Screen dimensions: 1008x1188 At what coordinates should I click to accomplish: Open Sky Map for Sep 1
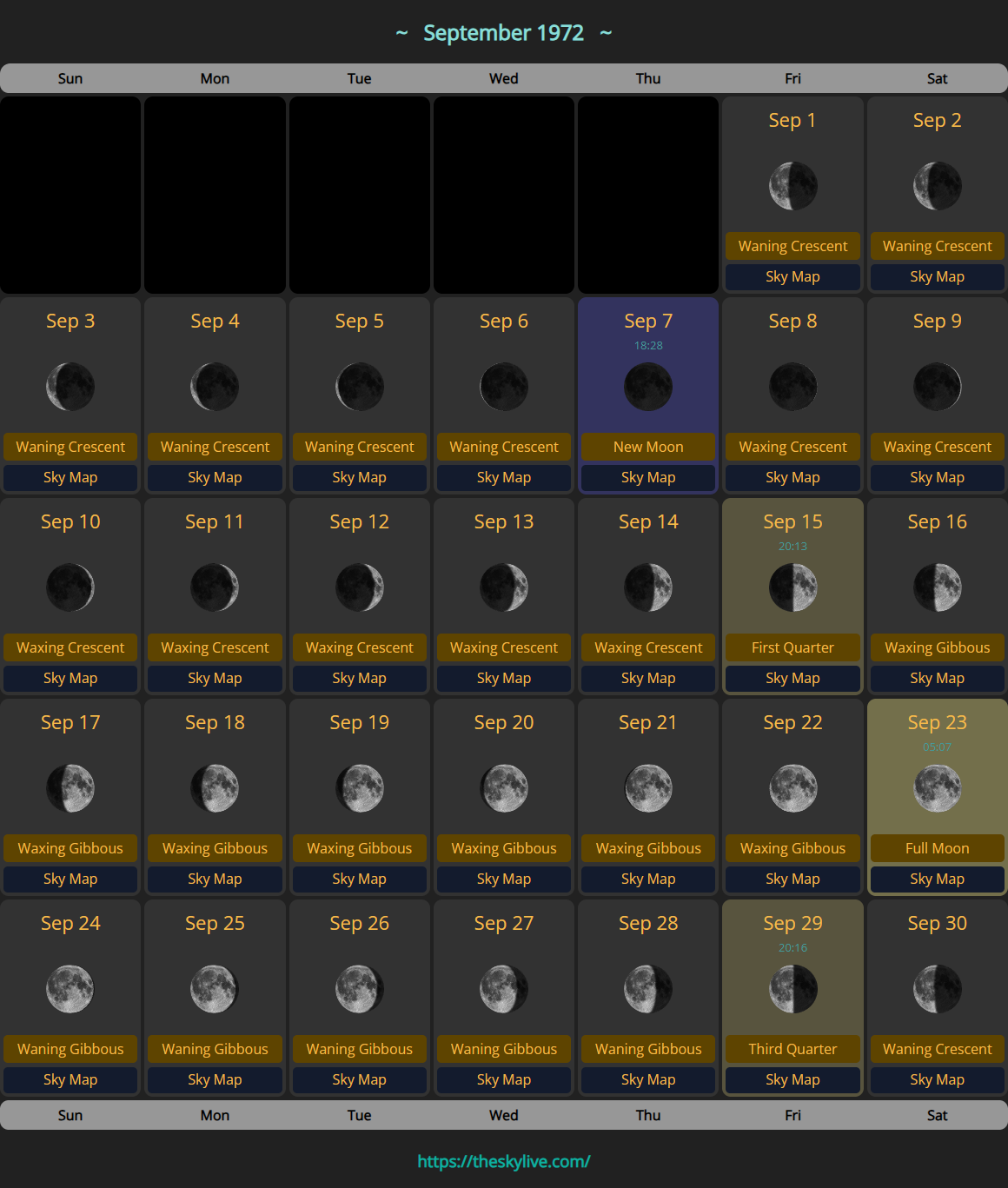coord(792,276)
